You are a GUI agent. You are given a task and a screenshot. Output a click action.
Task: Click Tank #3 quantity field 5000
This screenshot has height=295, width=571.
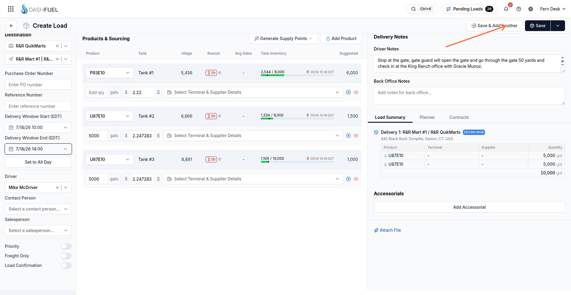point(97,179)
